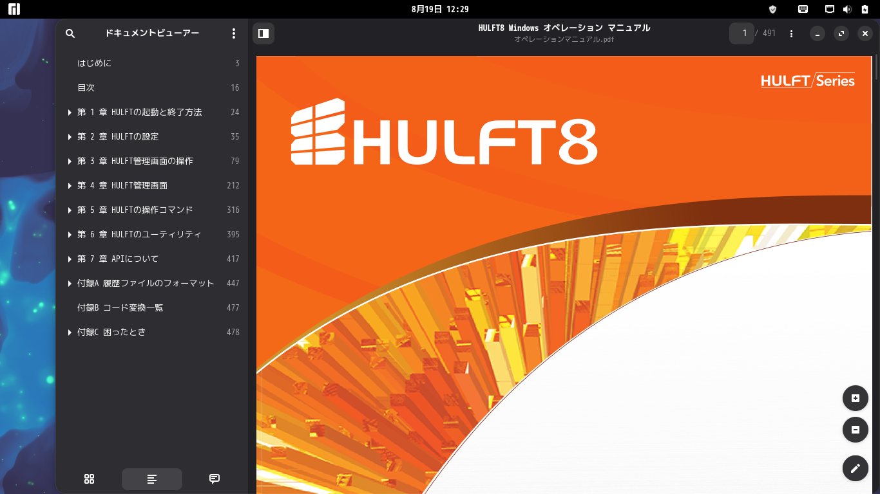The image size is (880, 494).
Task: Open the search icon in the sidebar
Action: pyautogui.click(x=71, y=33)
